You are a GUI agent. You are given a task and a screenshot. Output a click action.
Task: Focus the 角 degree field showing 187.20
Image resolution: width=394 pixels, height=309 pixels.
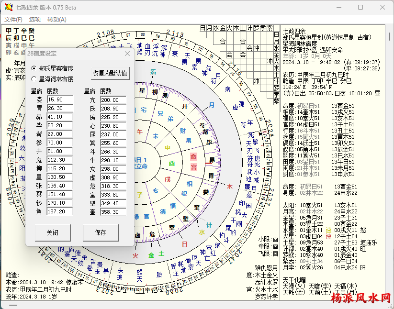coord(60,212)
